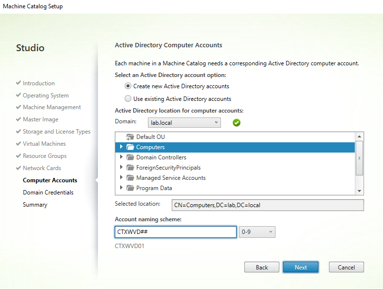Click the checkmark beside Network Cards
The height and width of the screenshot is (290, 383).
18,168
